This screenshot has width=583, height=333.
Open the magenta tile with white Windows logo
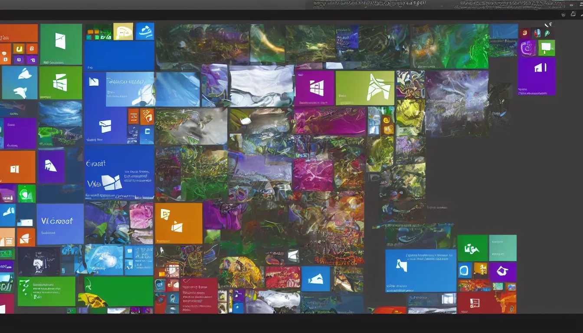(314, 88)
